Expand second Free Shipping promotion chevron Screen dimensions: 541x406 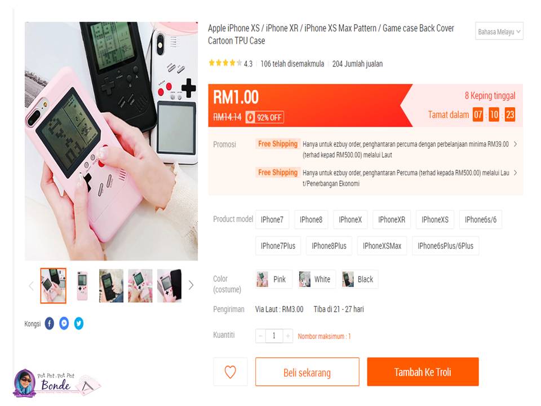[x=516, y=173]
